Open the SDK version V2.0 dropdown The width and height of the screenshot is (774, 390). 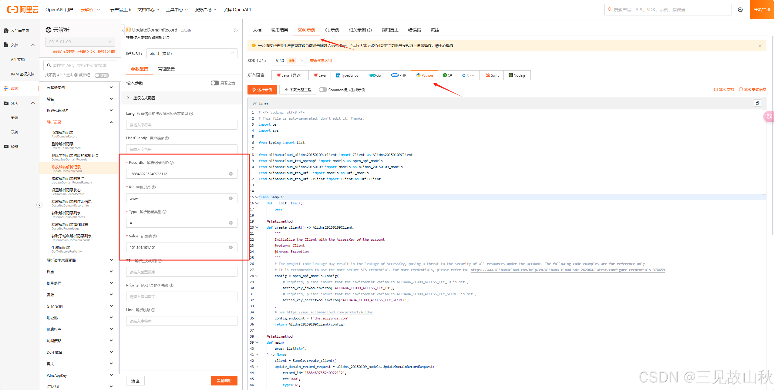289,61
